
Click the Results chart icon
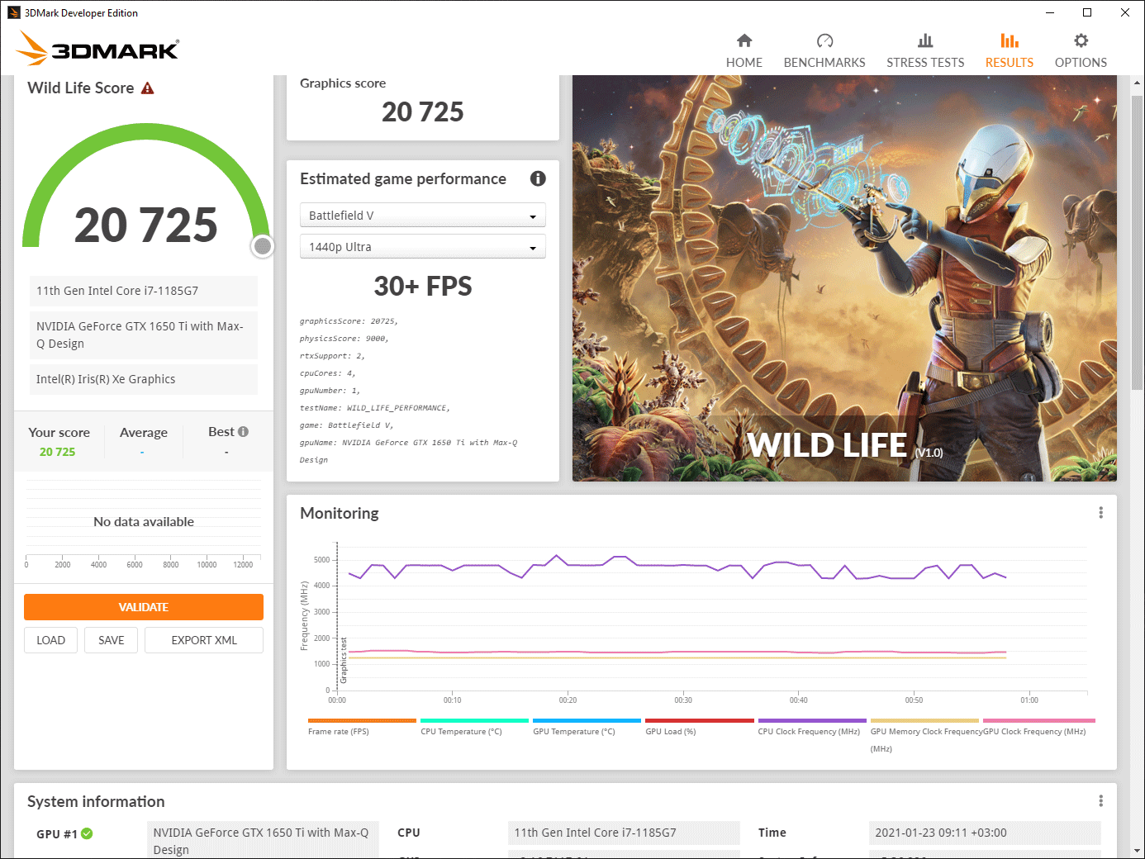pos(1010,40)
